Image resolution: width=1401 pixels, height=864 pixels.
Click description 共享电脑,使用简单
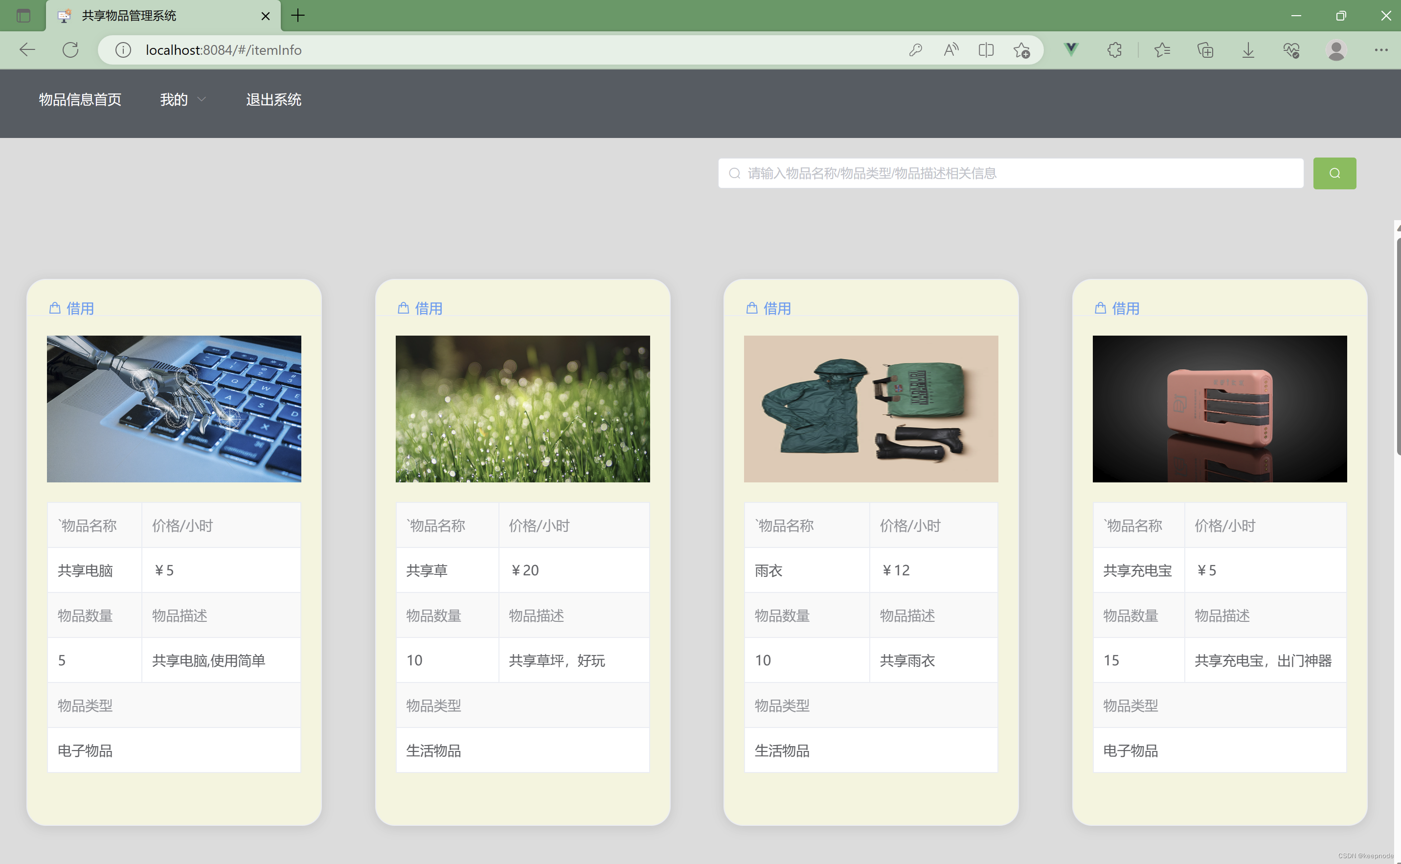(221, 660)
